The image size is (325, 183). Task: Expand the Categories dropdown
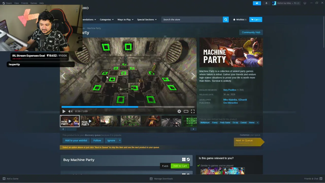pos(107,20)
